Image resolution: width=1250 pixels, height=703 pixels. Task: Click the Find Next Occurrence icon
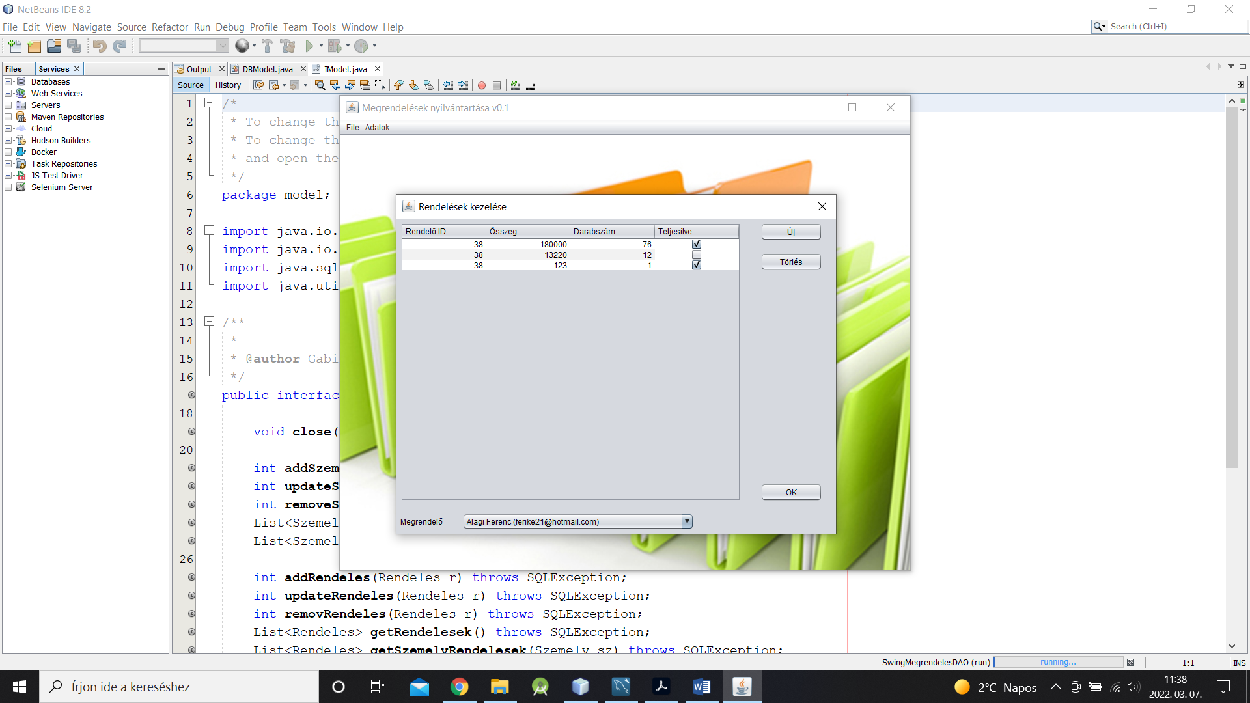350,85
